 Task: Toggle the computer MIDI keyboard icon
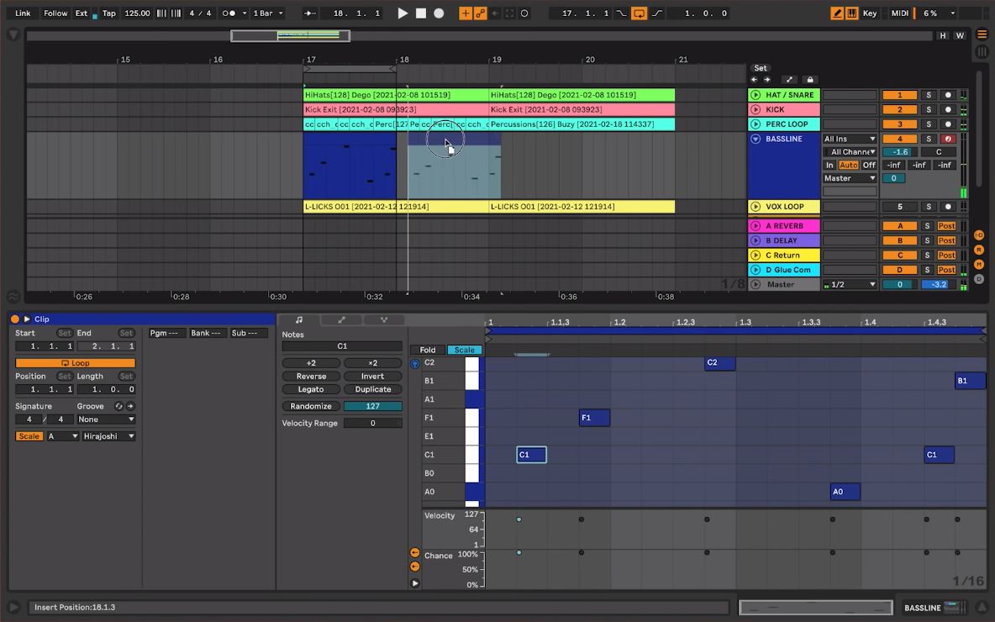(x=851, y=13)
